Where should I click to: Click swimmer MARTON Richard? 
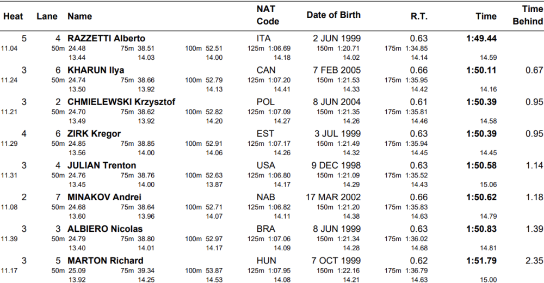click(x=105, y=261)
